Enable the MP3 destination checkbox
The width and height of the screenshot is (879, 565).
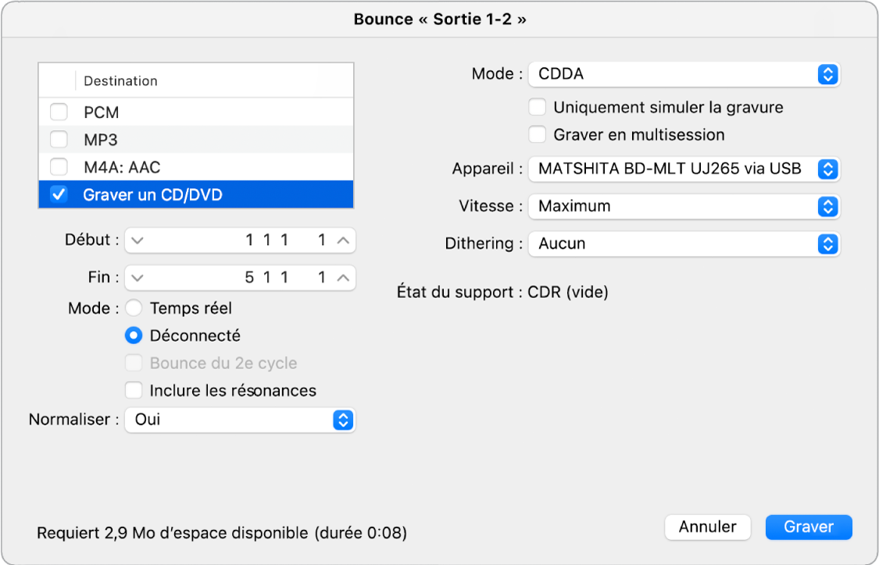pyautogui.click(x=59, y=139)
